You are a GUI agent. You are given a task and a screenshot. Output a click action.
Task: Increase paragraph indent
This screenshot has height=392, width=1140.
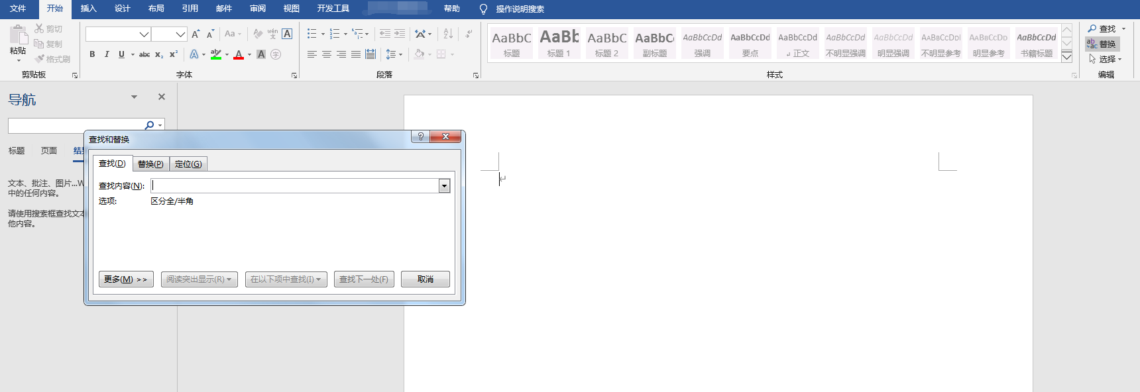(x=400, y=34)
